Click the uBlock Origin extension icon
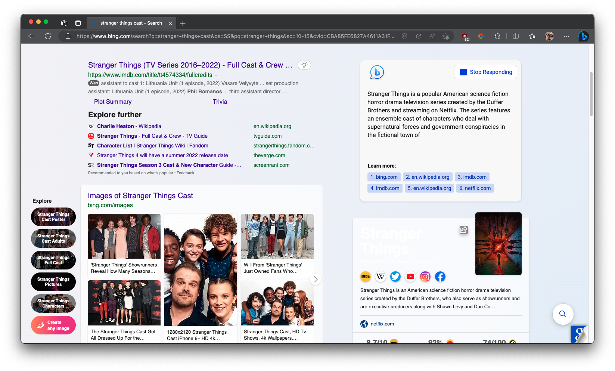This screenshot has width=615, height=371. pos(465,36)
